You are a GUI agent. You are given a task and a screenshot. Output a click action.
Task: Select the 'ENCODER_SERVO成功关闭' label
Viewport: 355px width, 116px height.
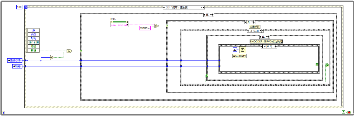click(266, 42)
